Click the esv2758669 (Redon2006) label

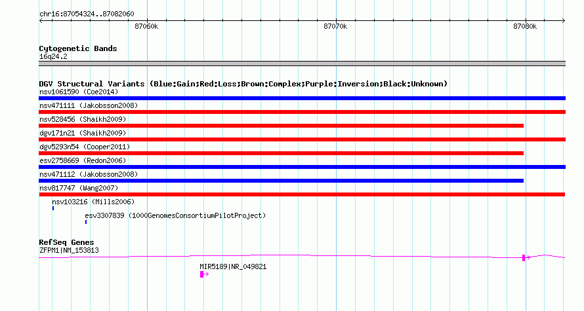point(83,160)
